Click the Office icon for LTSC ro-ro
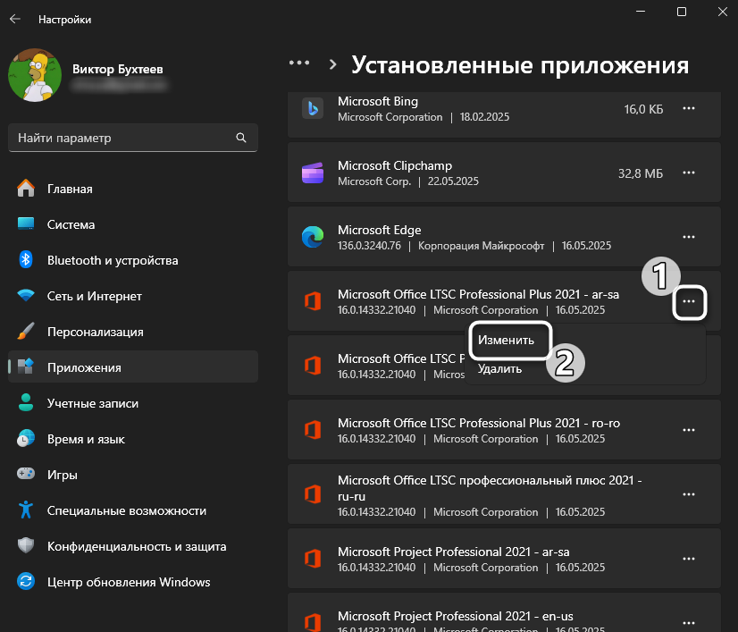This screenshot has height=632, width=738. [x=313, y=430]
